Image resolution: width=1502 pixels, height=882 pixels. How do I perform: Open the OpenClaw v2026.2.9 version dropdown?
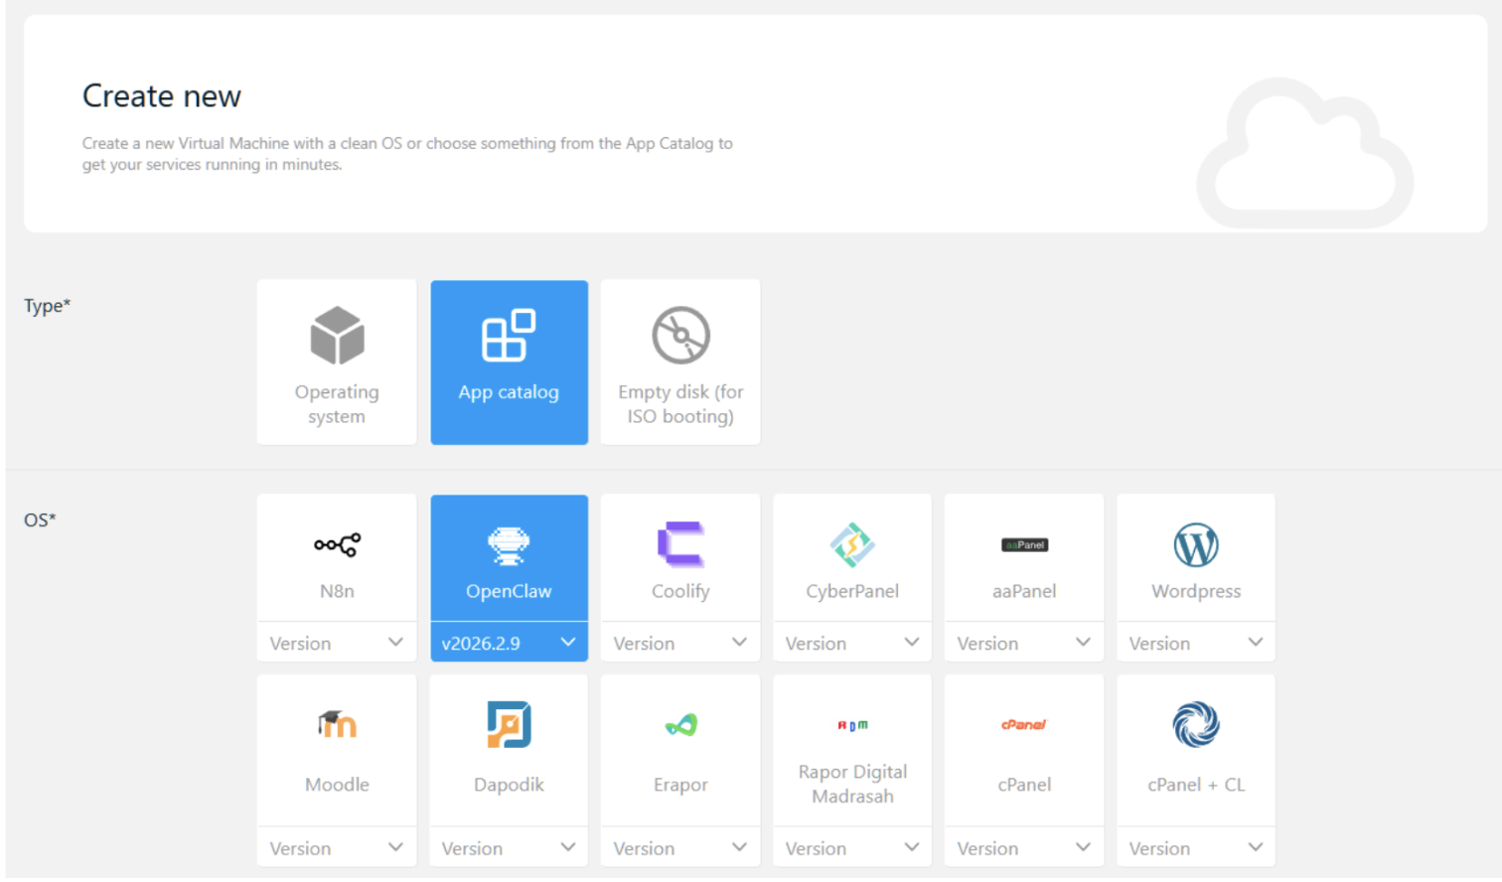pyautogui.click(x=509, y=643)
